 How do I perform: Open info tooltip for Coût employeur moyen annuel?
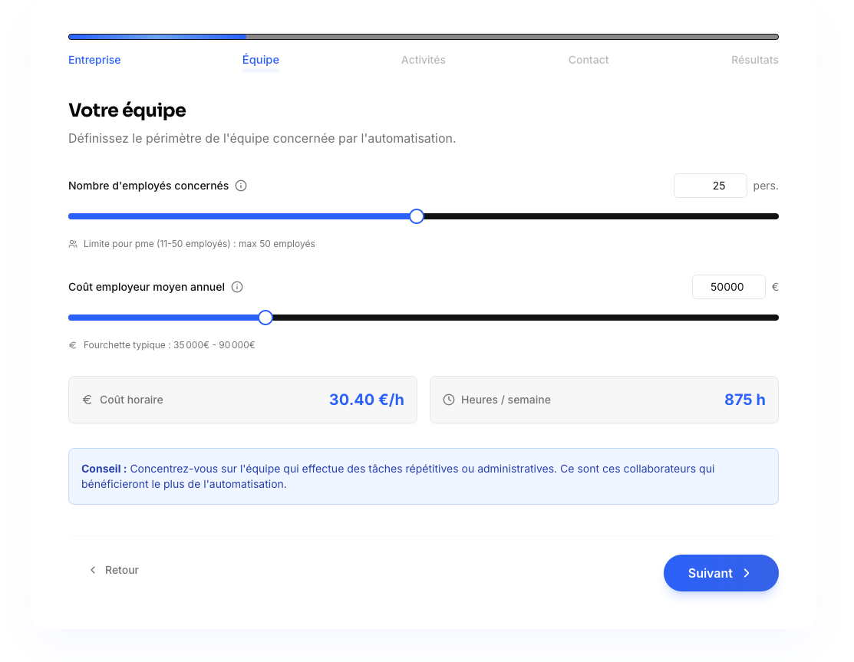(x=237, y=287)
